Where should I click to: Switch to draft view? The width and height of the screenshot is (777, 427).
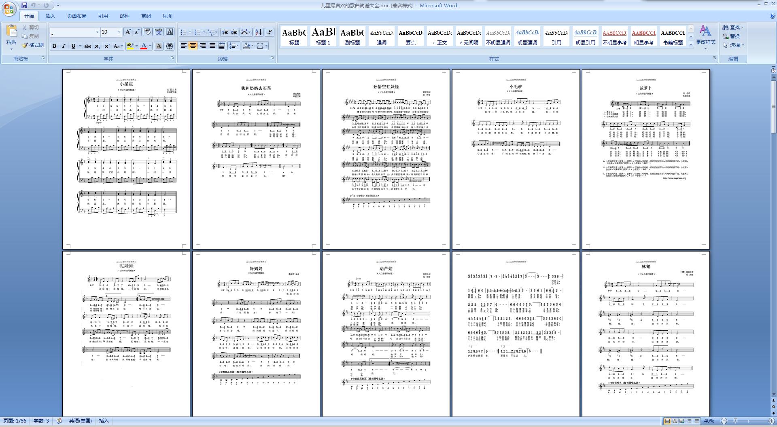[x=696, y=421]
